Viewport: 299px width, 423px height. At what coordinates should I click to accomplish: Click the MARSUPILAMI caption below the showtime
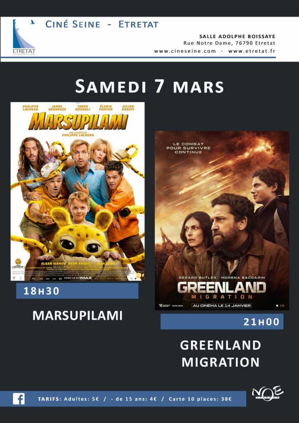click(77, 316)
